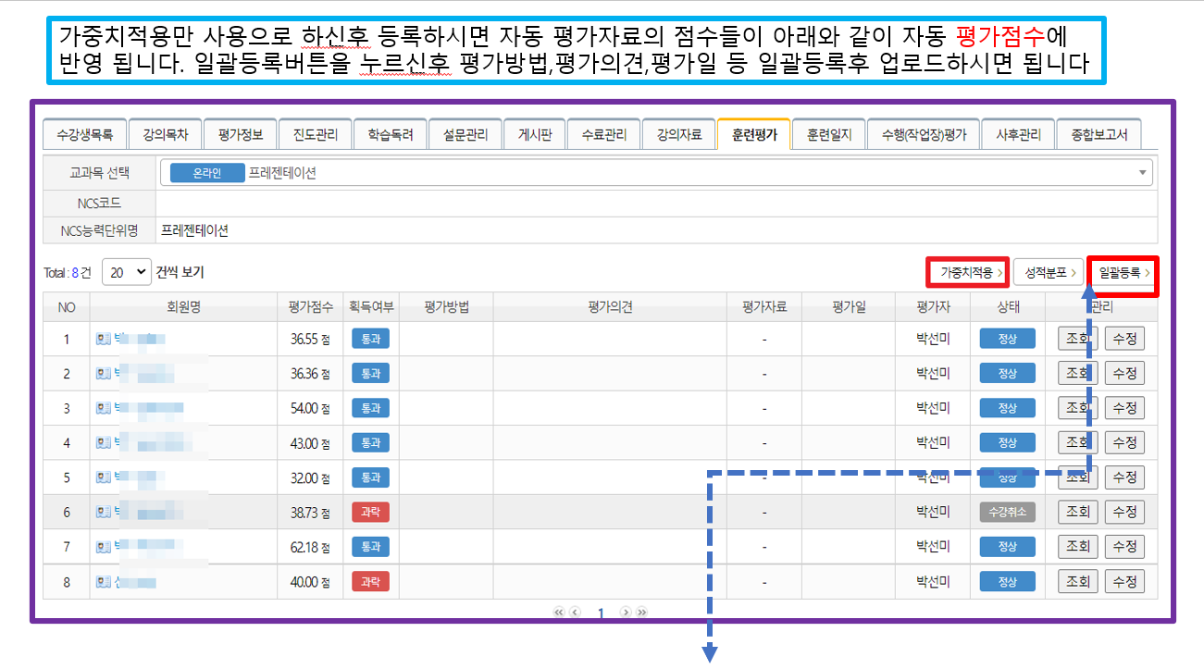Click page number 1 in pagination

pyautogui.click(x=600, y=613)
